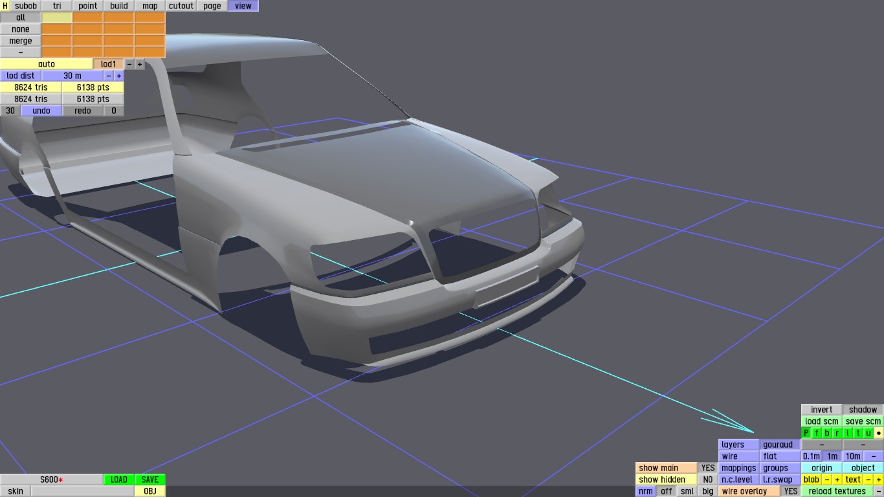Click the l.r.swap button

(780, 480)
